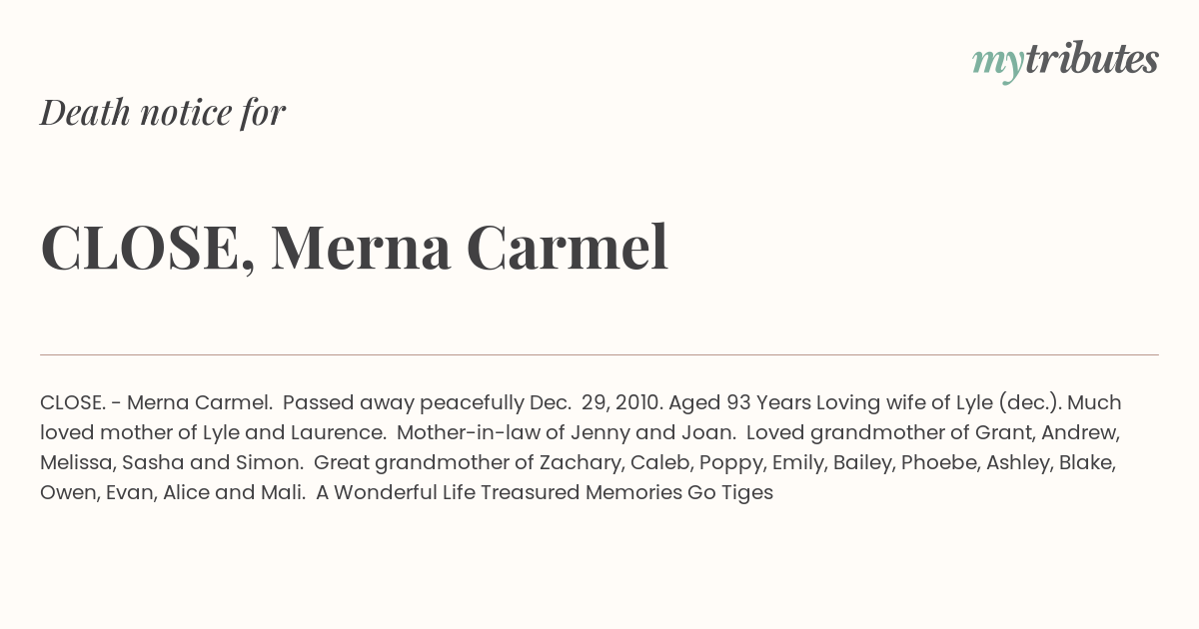Select the "Death notice for" heading
The width and height of the screenshot is (1199, 629).
click(x=163, y=113)
